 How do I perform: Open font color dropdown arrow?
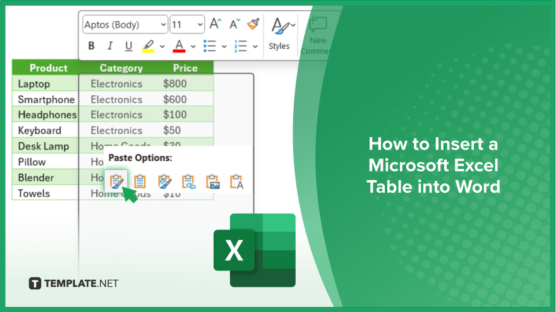[193, 47]
